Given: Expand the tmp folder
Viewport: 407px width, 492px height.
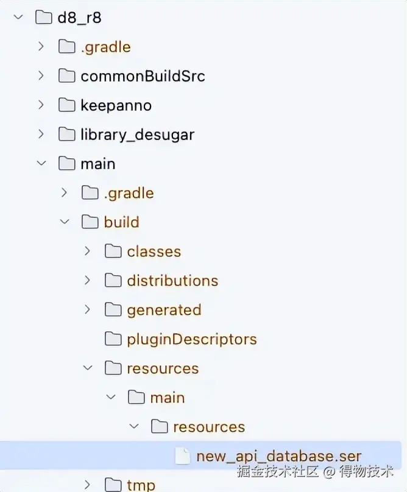Looking at the screenshot, I should (x=87, y=485).
